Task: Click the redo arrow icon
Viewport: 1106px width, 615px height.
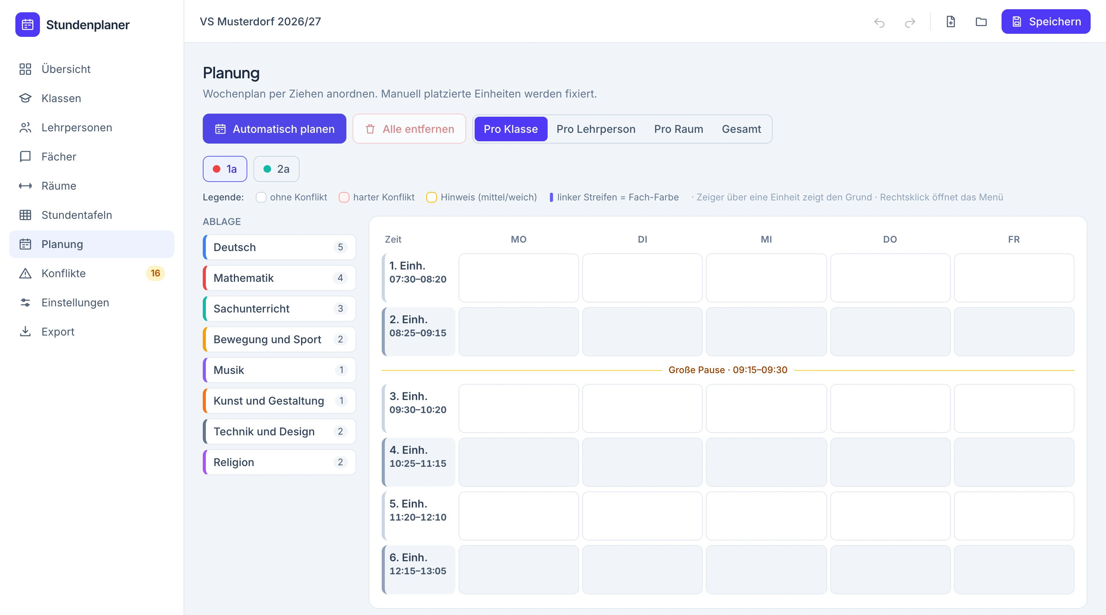Action: click(910, 22)
